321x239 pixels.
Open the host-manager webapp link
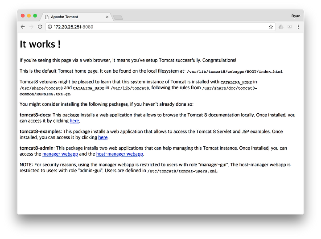pyautogui.click(x=119, y=154)
